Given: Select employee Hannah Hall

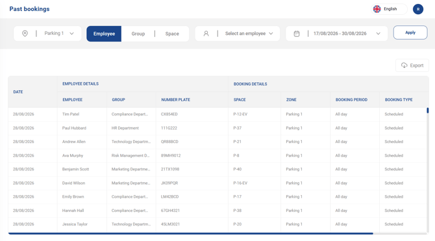Looking at the screenshot, I should coord(73,211).
